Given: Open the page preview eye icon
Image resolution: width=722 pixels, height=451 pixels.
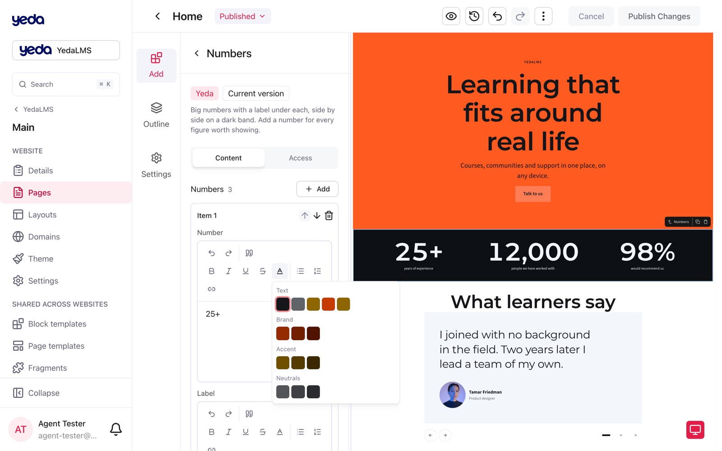Looking at the screenshot, I should (x=451, y=16).
